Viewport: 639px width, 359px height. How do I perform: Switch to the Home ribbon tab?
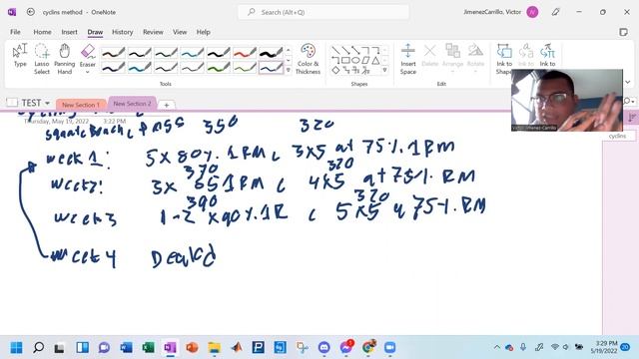tap(42, 32)
